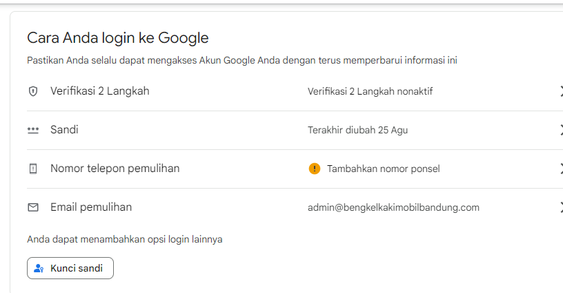Viewport: 563px width, 293px height.
Task: Click the Cara Anda login ke Google heading
Action: coord(118,38)
